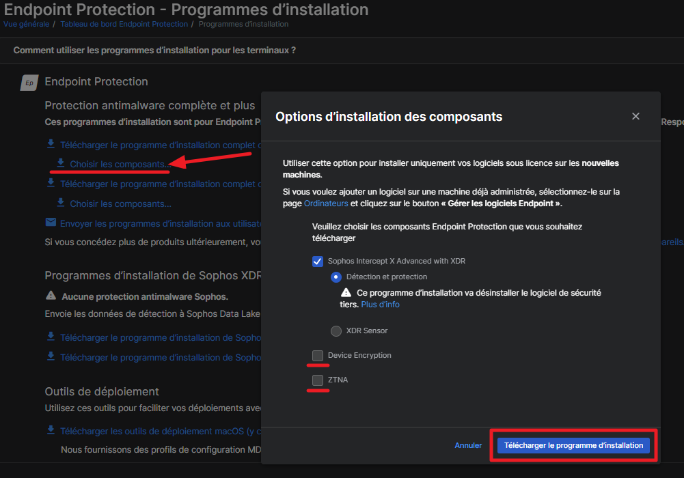Open the Ordinateurs page link
The width and height of the screenshot is (684, 478).
click(x=326, y=203)
